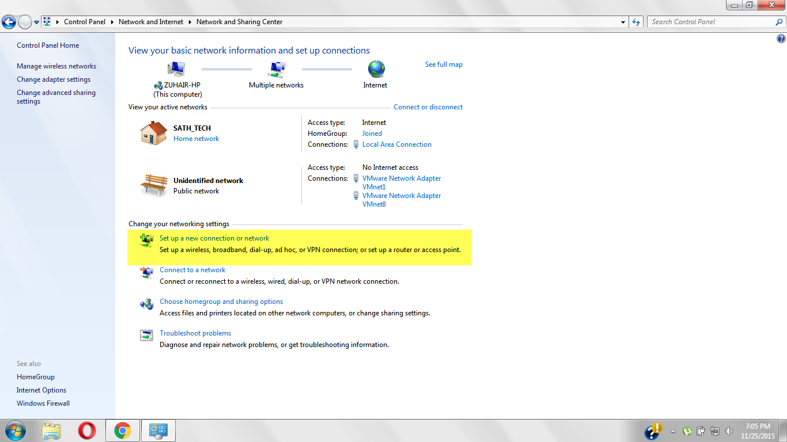The width and height of the screenshot is (787, 442).
Task: Click the Unidentified network bench icon
Action: pyautogui.click(x=154, y=184)
